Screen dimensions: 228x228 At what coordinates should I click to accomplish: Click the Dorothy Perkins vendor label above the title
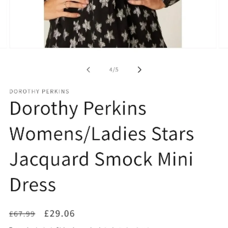39,91
